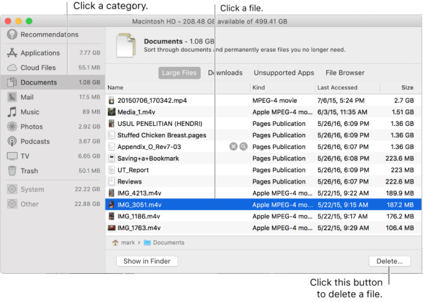Viewport: 423px width, 302px height.
Task: Click the 2.7 GB size cell
Action: 404,100
